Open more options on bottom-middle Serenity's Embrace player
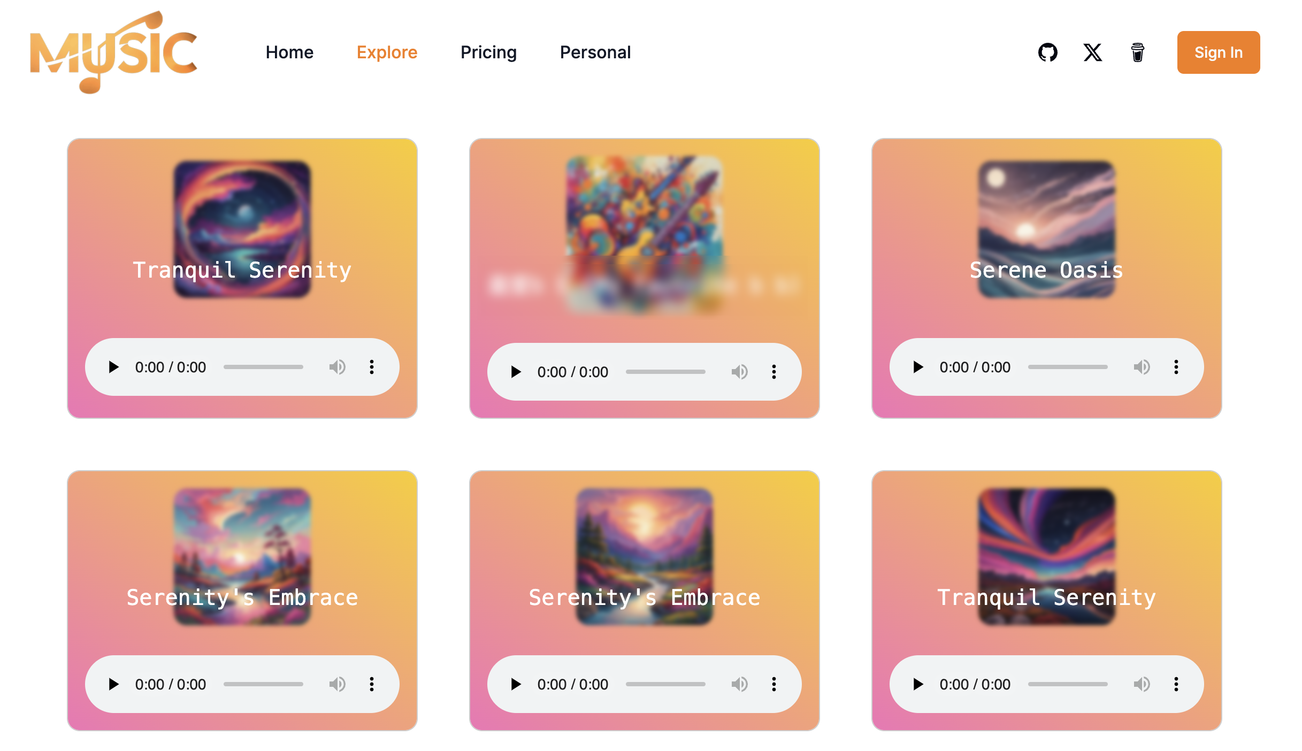The image size is (1302, 751). [x=773, y=684]
